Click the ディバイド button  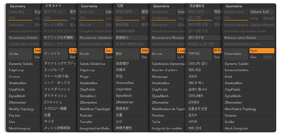pyautogui.click(x=55, y=54)
